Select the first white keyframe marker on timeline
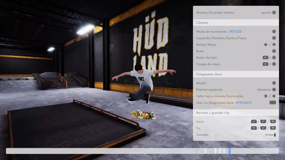This screenshot has height=160, width=285. pyautogui.click(x=205, y=151)
